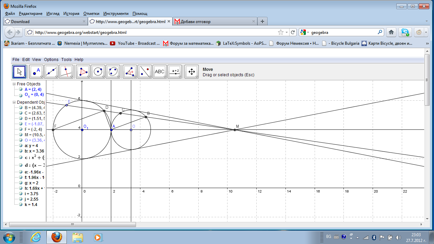Hide point M in the algebra view
Image resolution: width=434 pixels, height=244 pixels.
click(x=21, y=135)
